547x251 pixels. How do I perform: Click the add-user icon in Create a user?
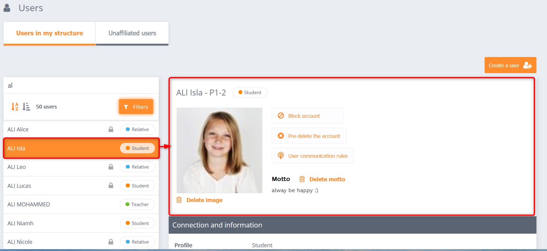click(528, 65)
